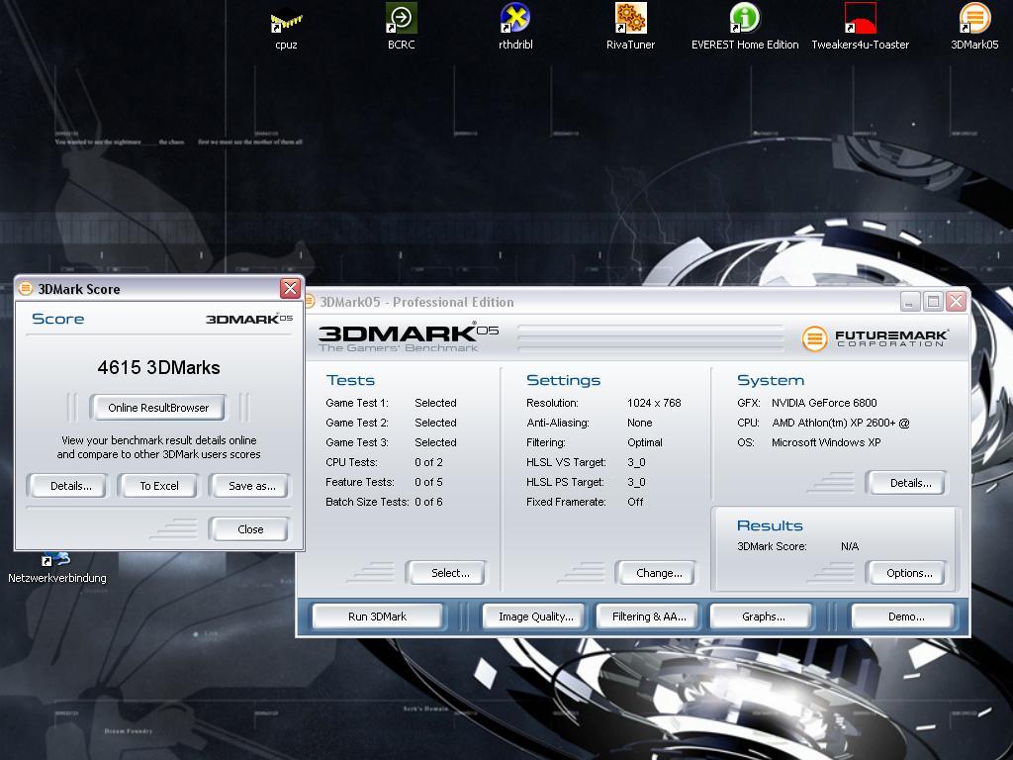The height and width of the screenshot is (760, 1013).
Task: Click the Anti-Aliasing value None
Action: point(640,423)
